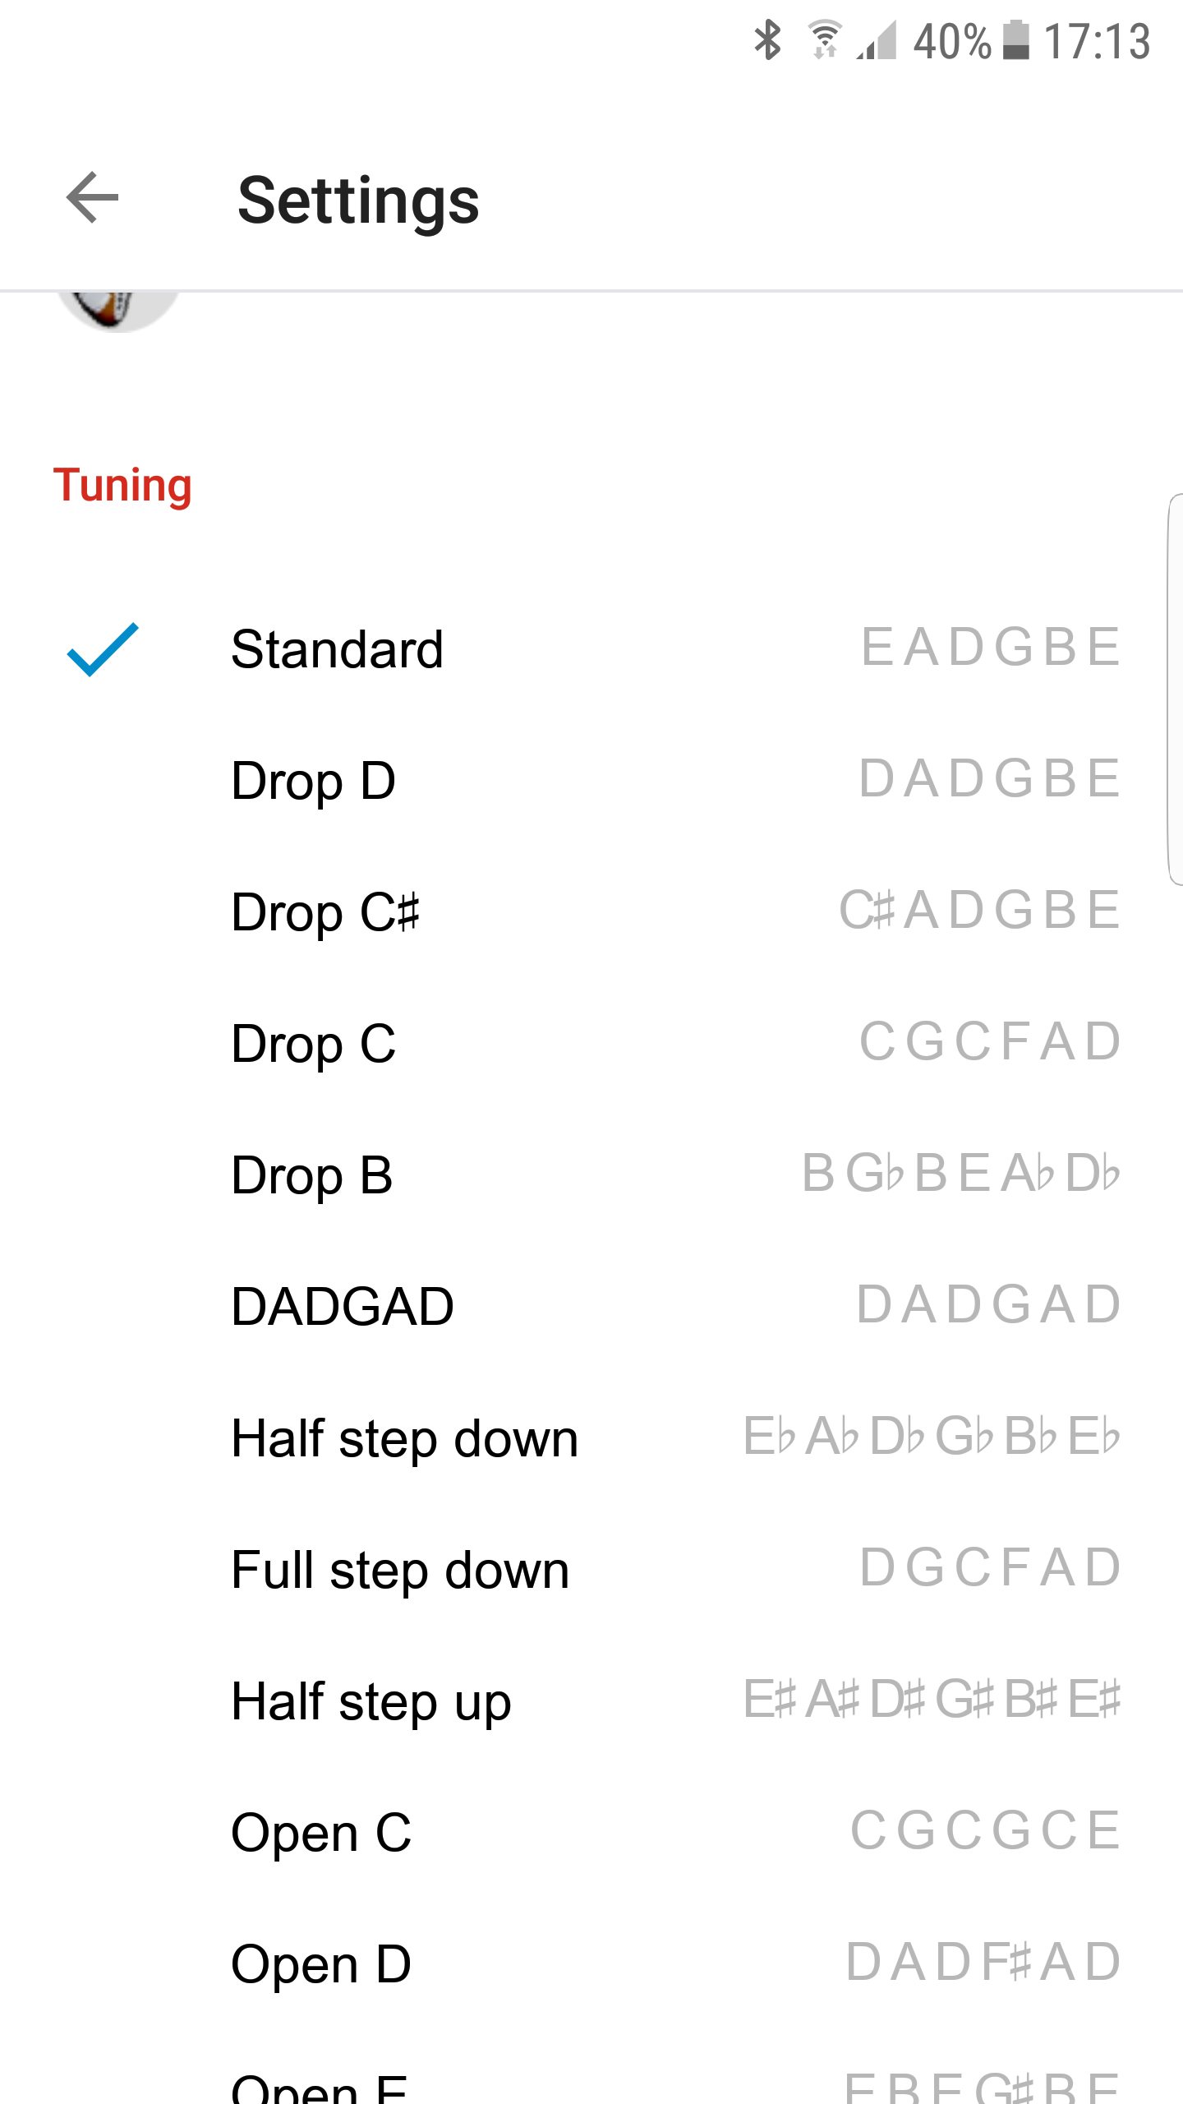The height and width of the screenshot is (2104, 1183).
Task: Tap the Tuning section header
Action: pos(122,485)
